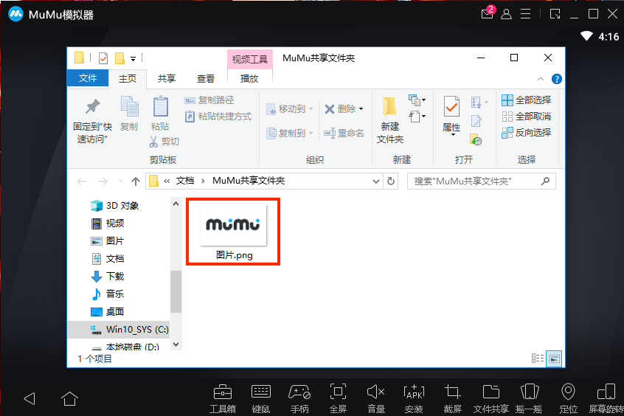Install an APK file (安装)

(x=414, y=399)
